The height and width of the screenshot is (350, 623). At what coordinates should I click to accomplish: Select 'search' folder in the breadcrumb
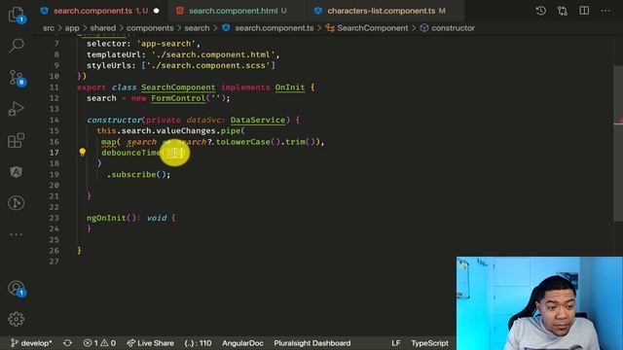[197, 28]
